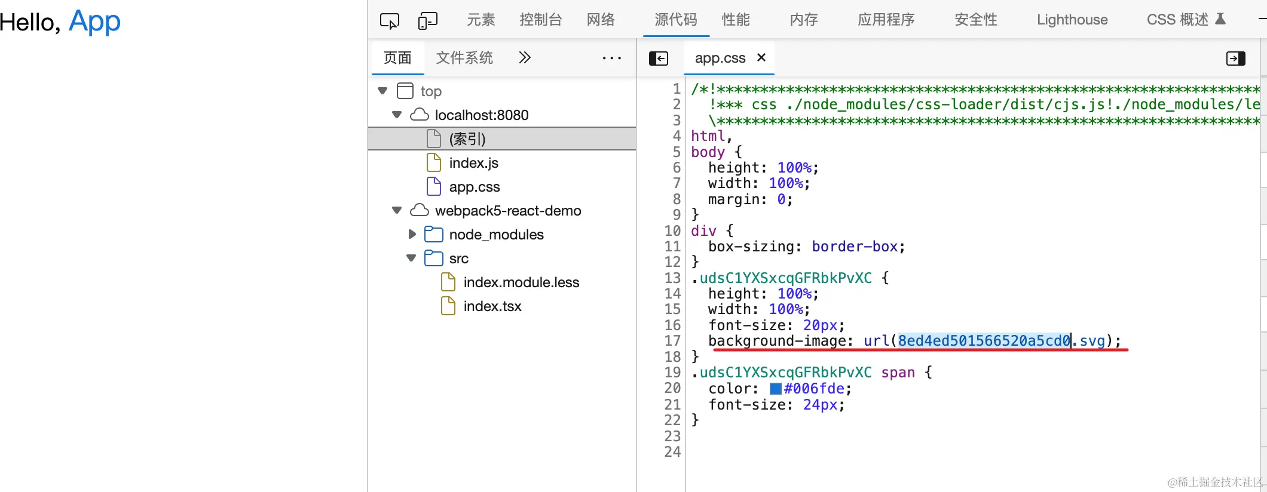Select the 页面 navigator tab
The image size is (1267, 492).
point(397,58)
